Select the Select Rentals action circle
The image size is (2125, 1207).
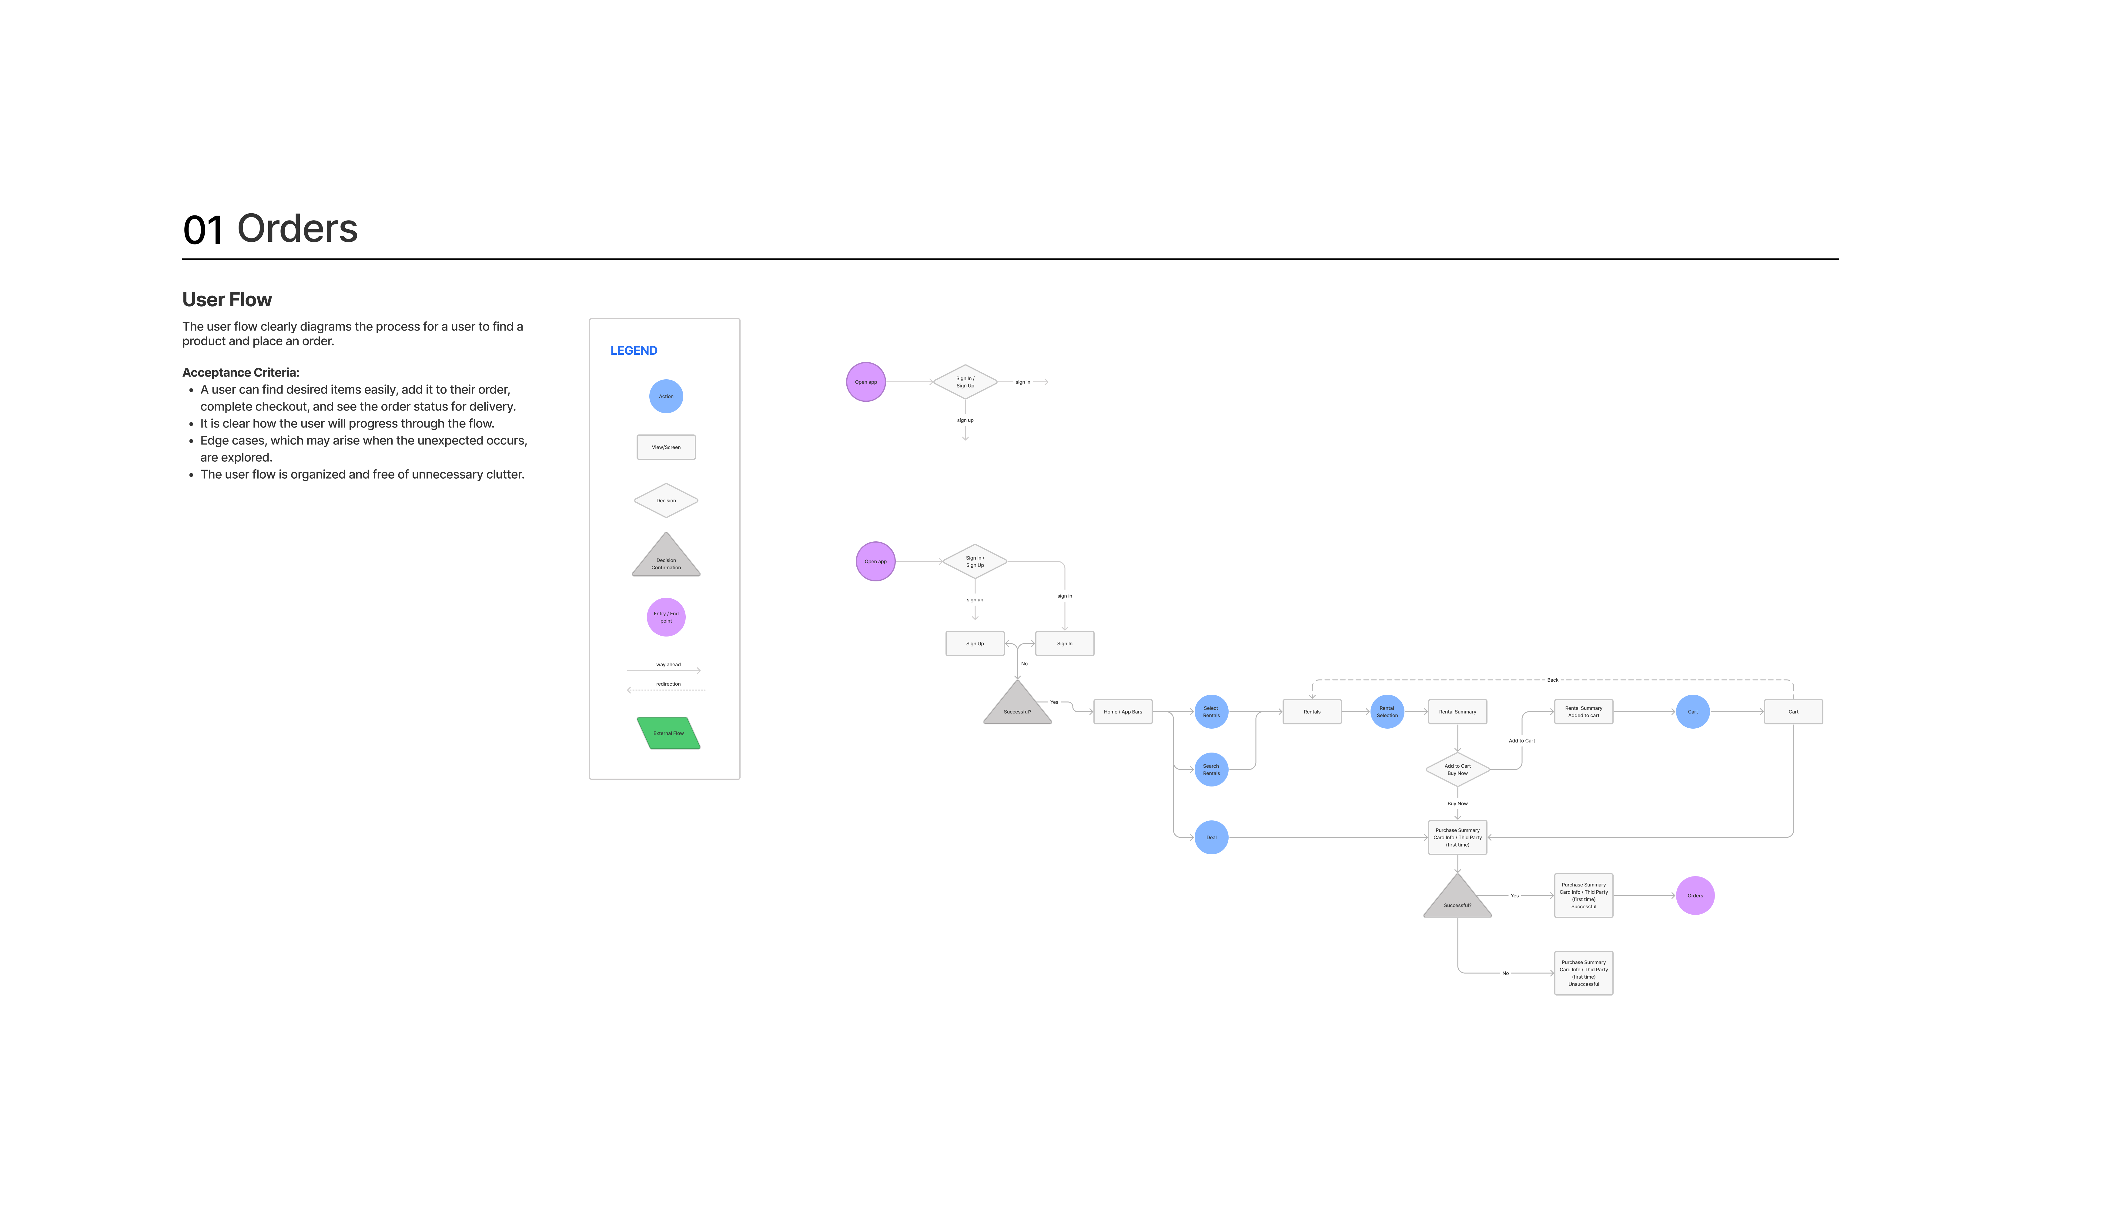(x=1211, y=711)
